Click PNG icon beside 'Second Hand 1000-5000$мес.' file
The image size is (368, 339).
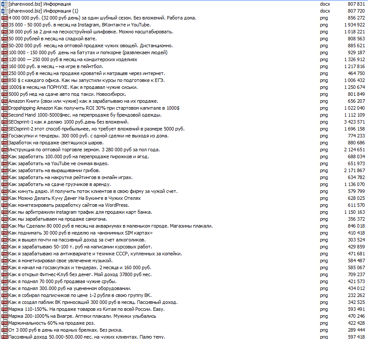4,115
